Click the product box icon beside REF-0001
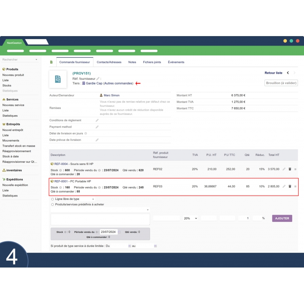Image resolution: width=304 pixels, height=304 pixels. pos(52,181)
